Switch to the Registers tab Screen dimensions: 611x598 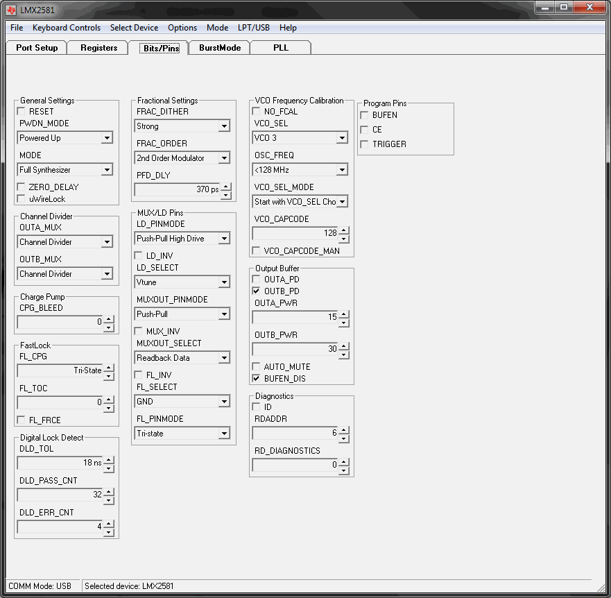tap(98, 48)
